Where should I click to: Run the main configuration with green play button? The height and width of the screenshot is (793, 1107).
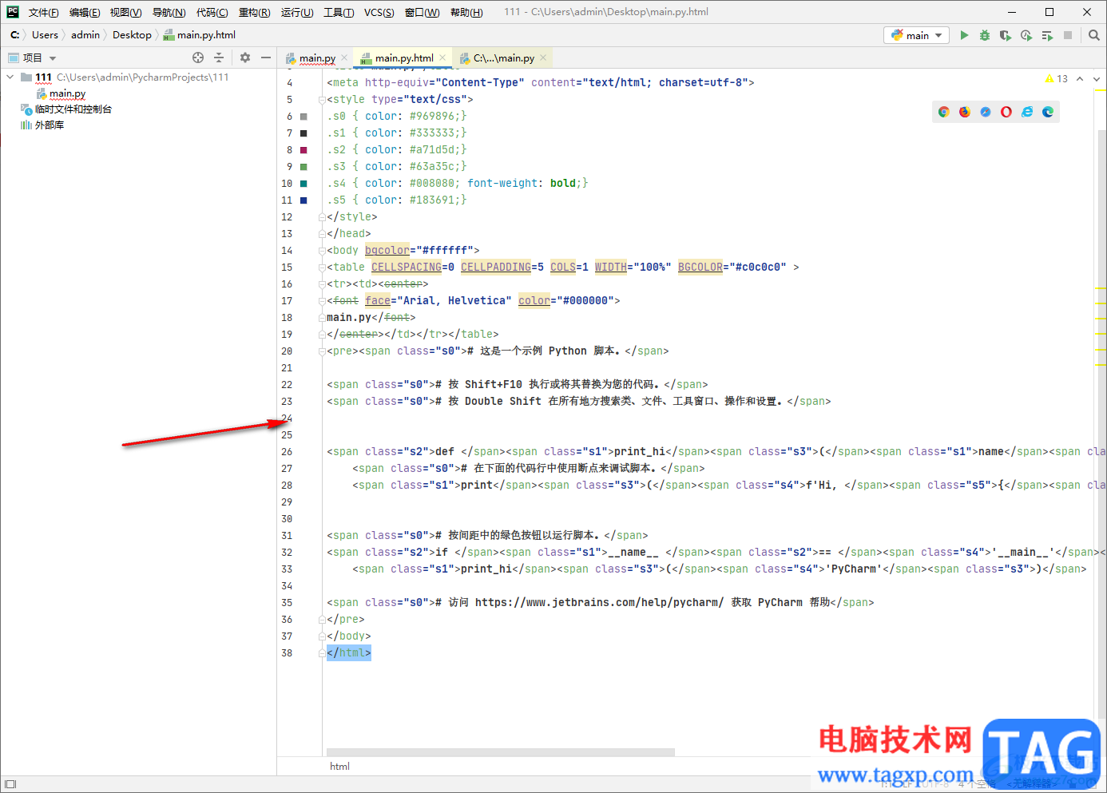click(x=964, y=35)
